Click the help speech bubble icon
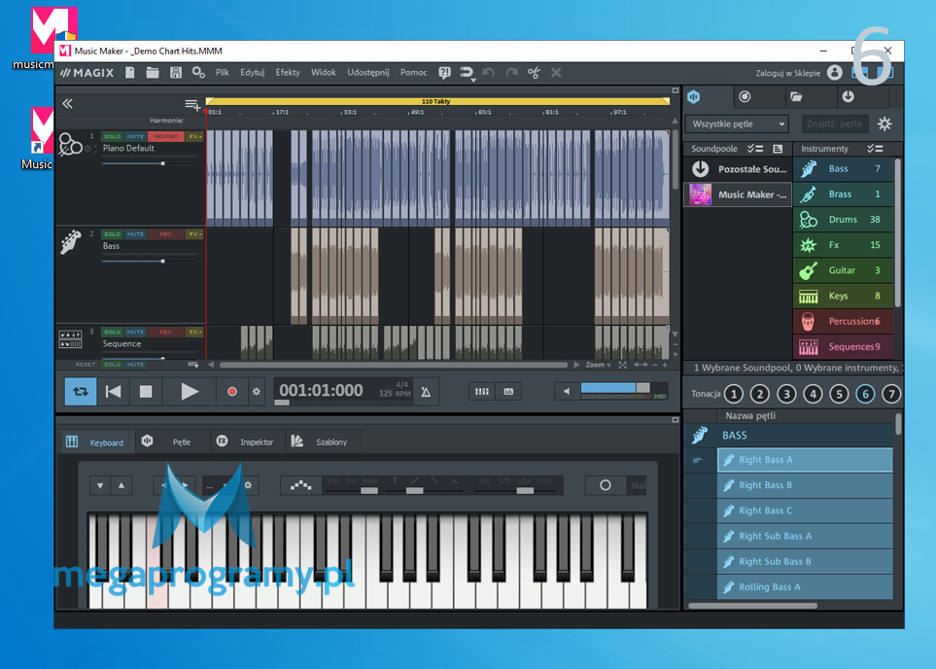Viewport: 936px width, 669px height. (x=445, y=73)
